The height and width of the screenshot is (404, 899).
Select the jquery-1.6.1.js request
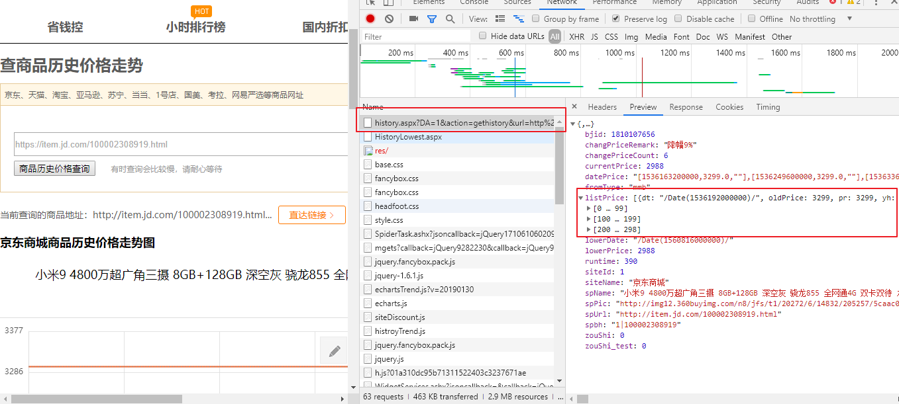point(457,276)
